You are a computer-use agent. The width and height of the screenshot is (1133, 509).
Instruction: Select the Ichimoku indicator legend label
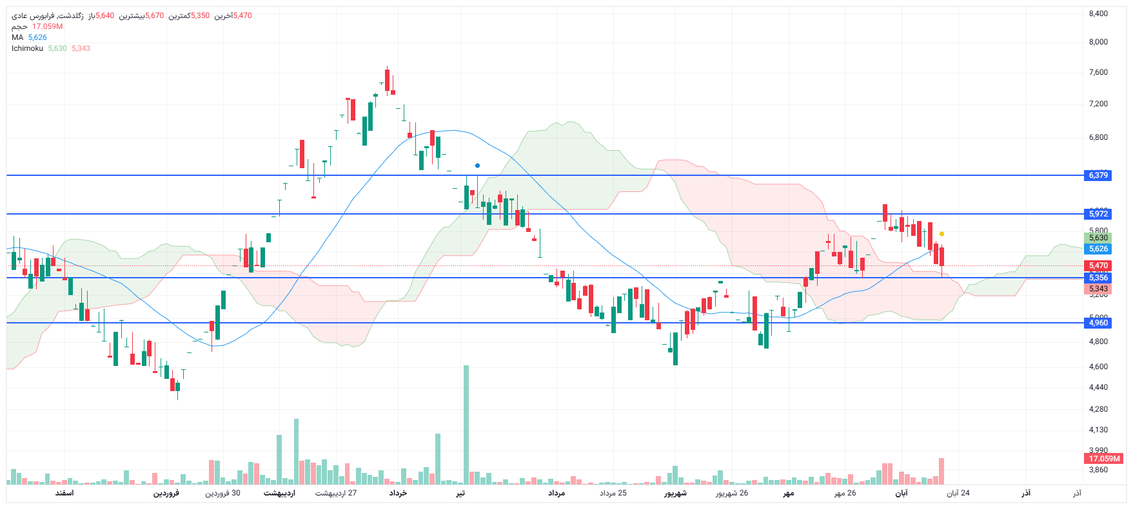click(x=27, y=48)
